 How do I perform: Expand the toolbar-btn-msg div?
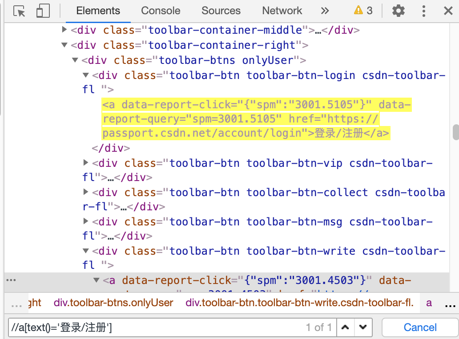(x=85, y=221)
